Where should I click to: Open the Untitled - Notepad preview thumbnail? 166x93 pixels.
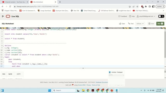pos(116,79)
